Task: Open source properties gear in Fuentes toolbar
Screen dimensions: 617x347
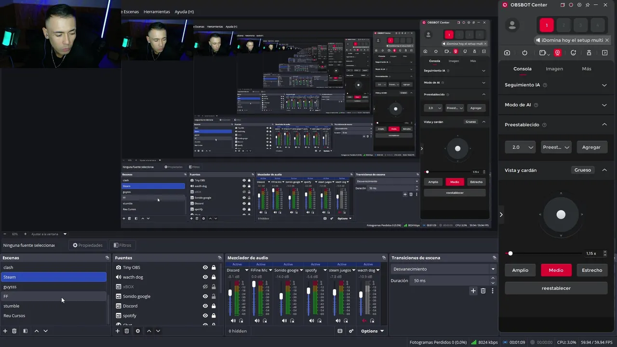Action: click(138, 331)
